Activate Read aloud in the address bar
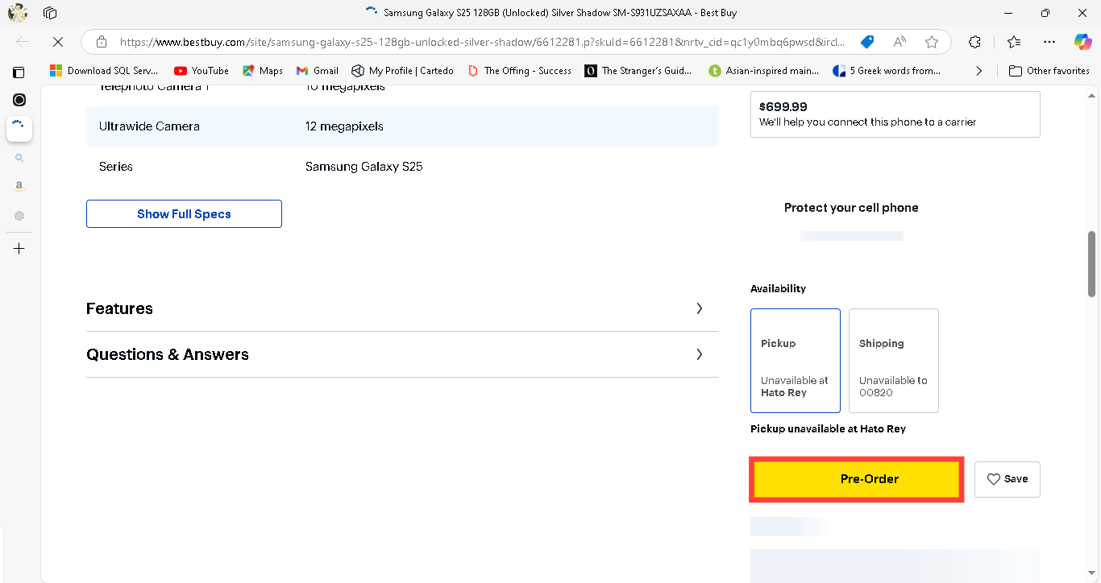 [899, 42]
